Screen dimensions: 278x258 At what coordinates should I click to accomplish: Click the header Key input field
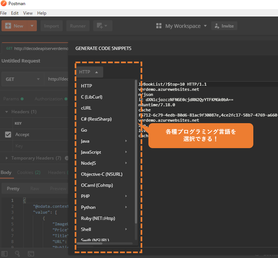40,146
